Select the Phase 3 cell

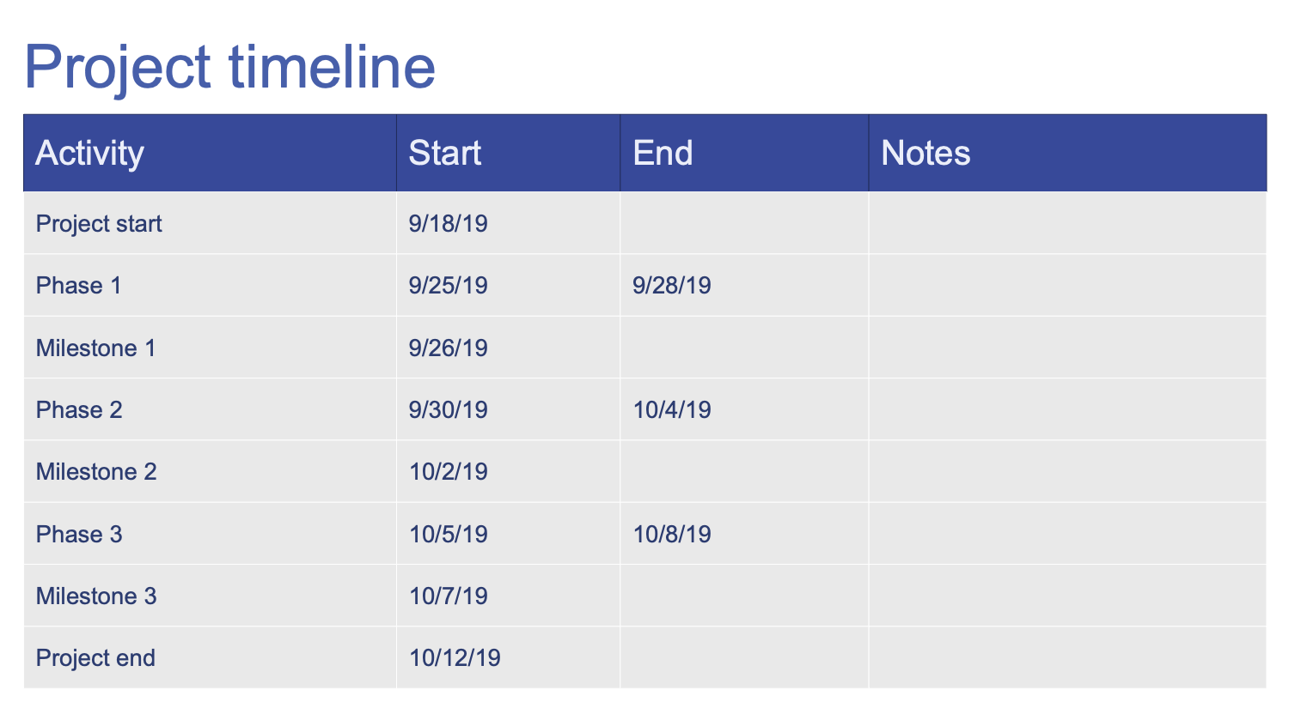(79, 535)
